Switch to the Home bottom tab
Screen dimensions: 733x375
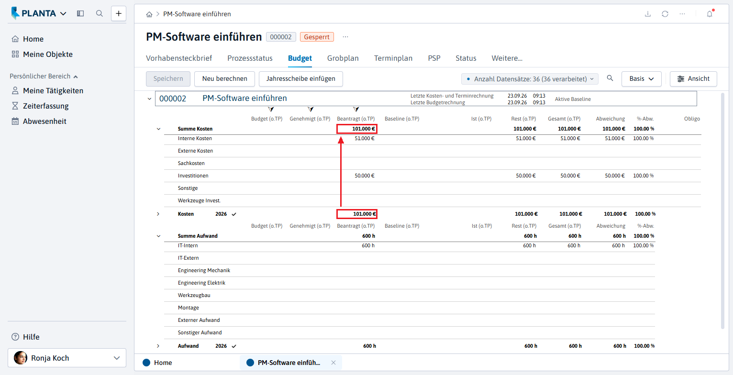pyautogui.click(x=157, y=363)
